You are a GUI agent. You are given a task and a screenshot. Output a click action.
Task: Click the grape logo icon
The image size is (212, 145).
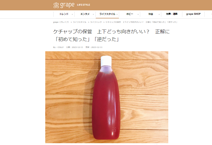point(56,5)
